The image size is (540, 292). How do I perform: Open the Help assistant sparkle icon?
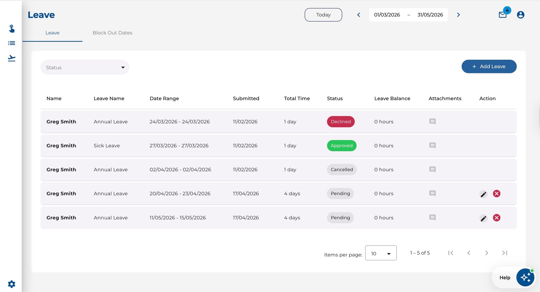tap(525, 278)
